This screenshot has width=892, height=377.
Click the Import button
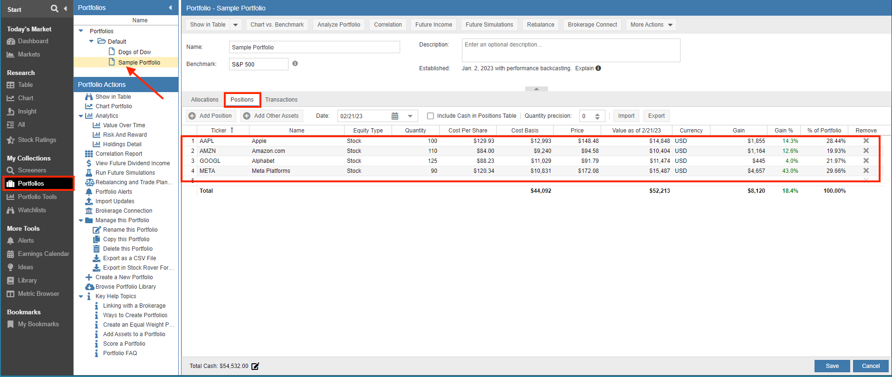pos(626,116)
